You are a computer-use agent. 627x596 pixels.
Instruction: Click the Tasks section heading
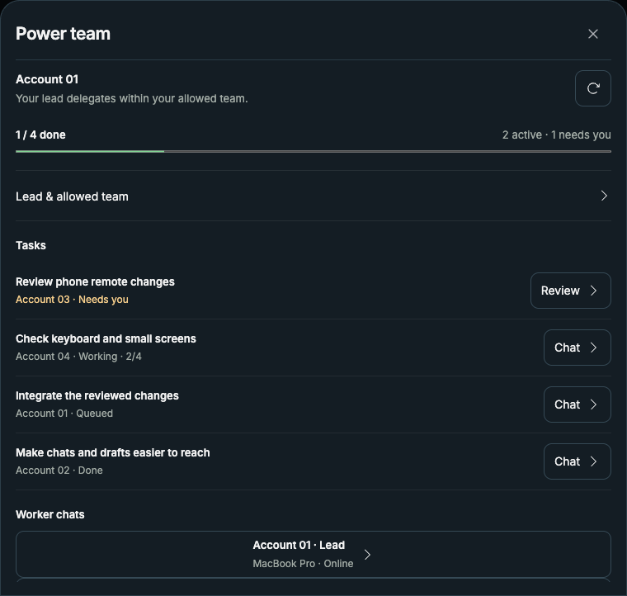pos(31,245)
